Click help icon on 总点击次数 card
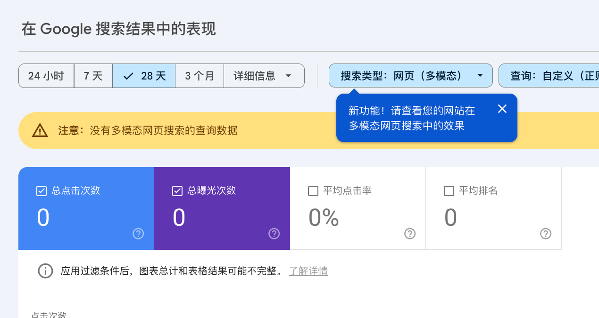Image resolution: width=599 pixels, height=318 pixels. pos(138,233)
